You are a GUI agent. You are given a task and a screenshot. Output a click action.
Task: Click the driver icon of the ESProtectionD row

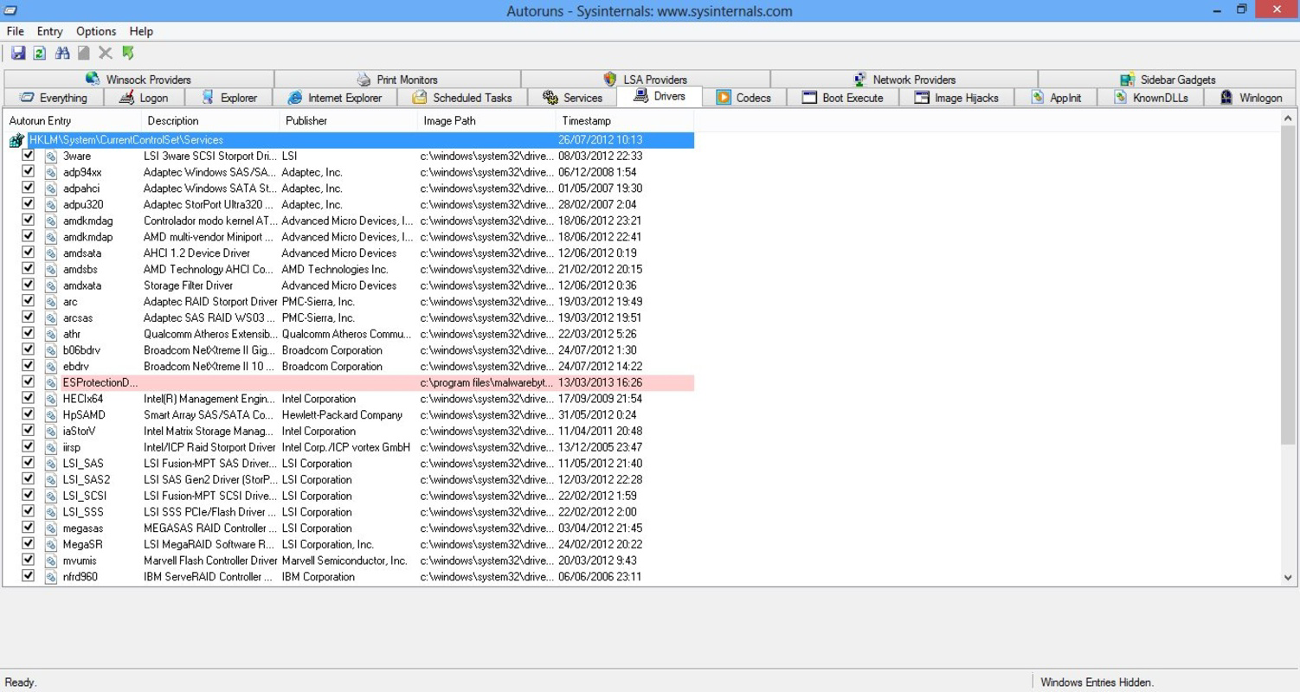tap(51, 382)
